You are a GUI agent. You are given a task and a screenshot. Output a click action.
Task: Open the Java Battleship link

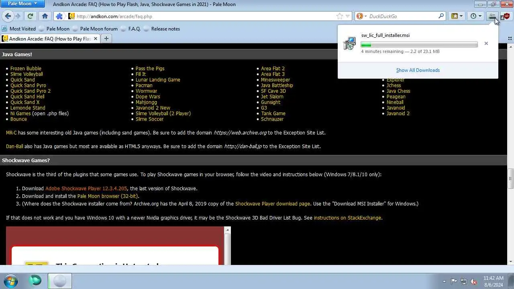tap(277, 85)
